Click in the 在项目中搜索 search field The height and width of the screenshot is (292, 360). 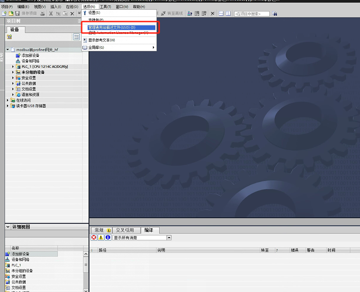251,14
